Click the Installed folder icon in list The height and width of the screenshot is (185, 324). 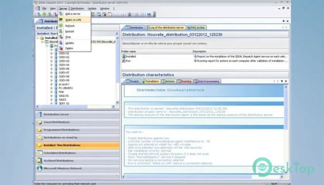(x=124, y=56)
